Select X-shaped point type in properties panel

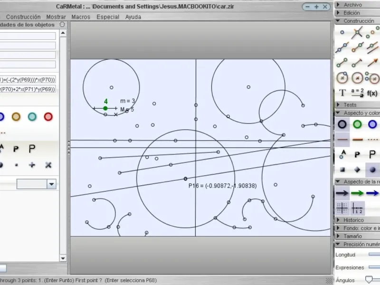[x=48, y=165]
